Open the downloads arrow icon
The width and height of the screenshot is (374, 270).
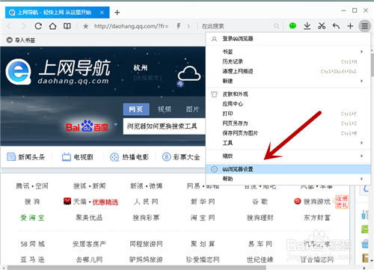(x=307, y=25)
